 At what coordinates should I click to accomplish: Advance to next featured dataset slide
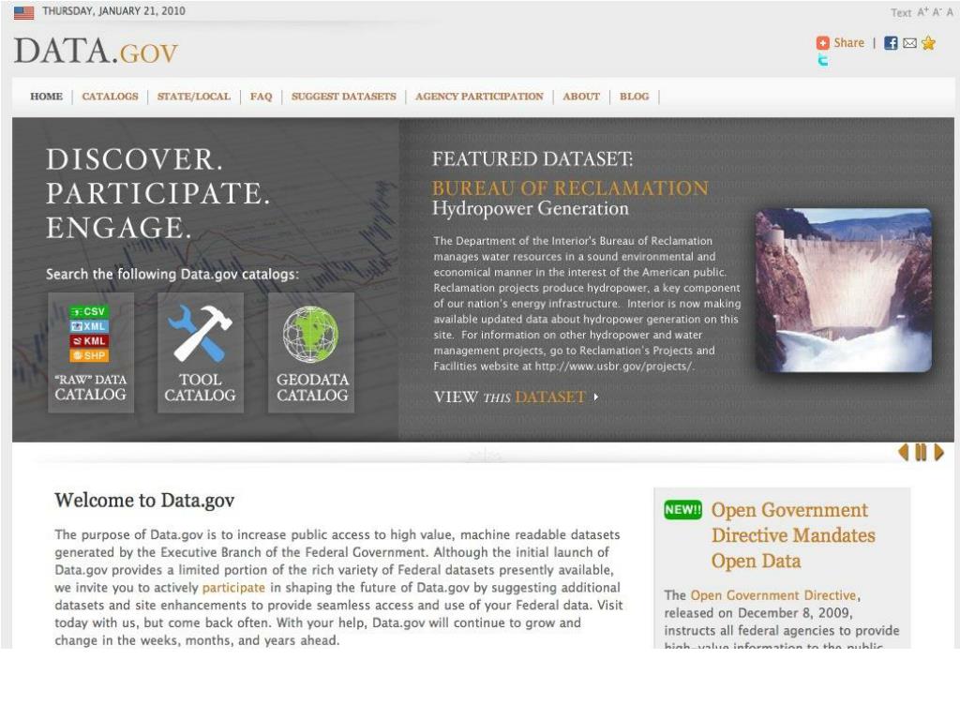click(938, 453)
